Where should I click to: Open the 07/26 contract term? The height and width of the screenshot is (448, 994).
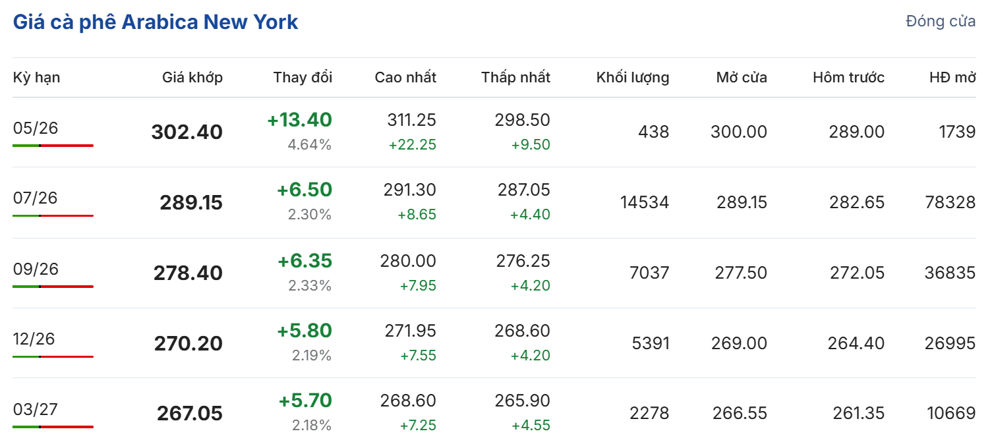(36, 198)
